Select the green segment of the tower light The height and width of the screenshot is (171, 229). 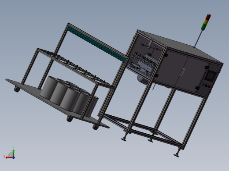click(x=204, y=26)
